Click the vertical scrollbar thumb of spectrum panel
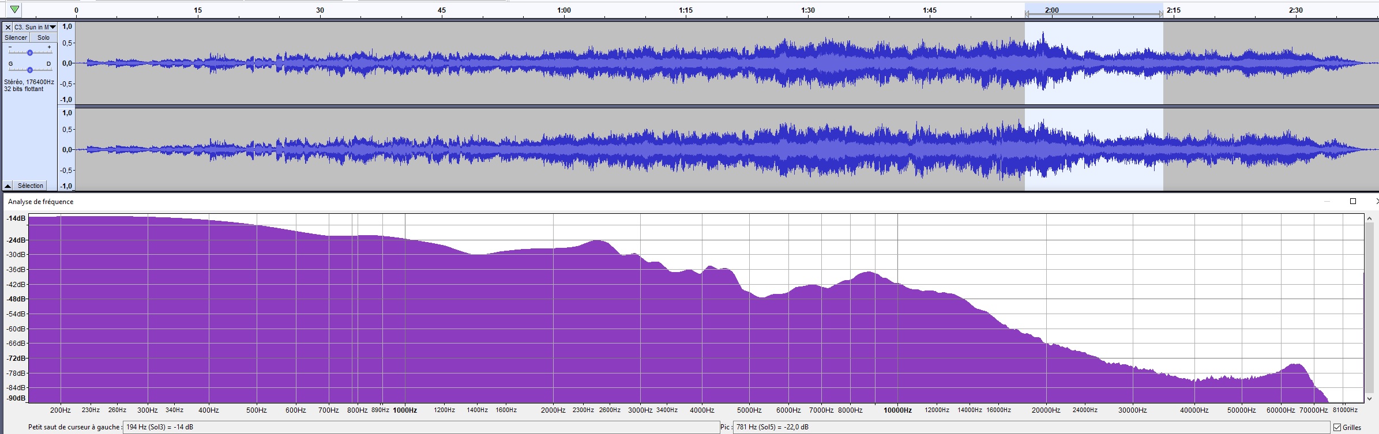Screen dimensions: 1379x434 click(x=1370, y=308)
